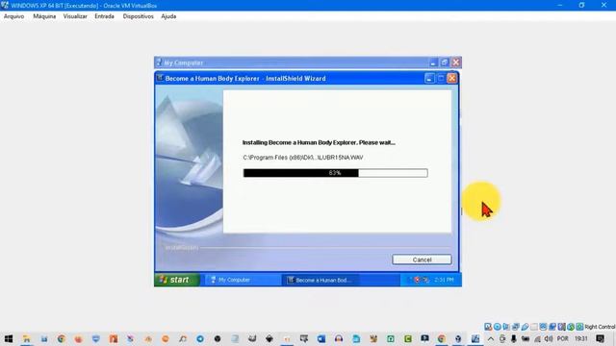
Task: Launch Firefox from the taskbar
Action: click(78, 338)
